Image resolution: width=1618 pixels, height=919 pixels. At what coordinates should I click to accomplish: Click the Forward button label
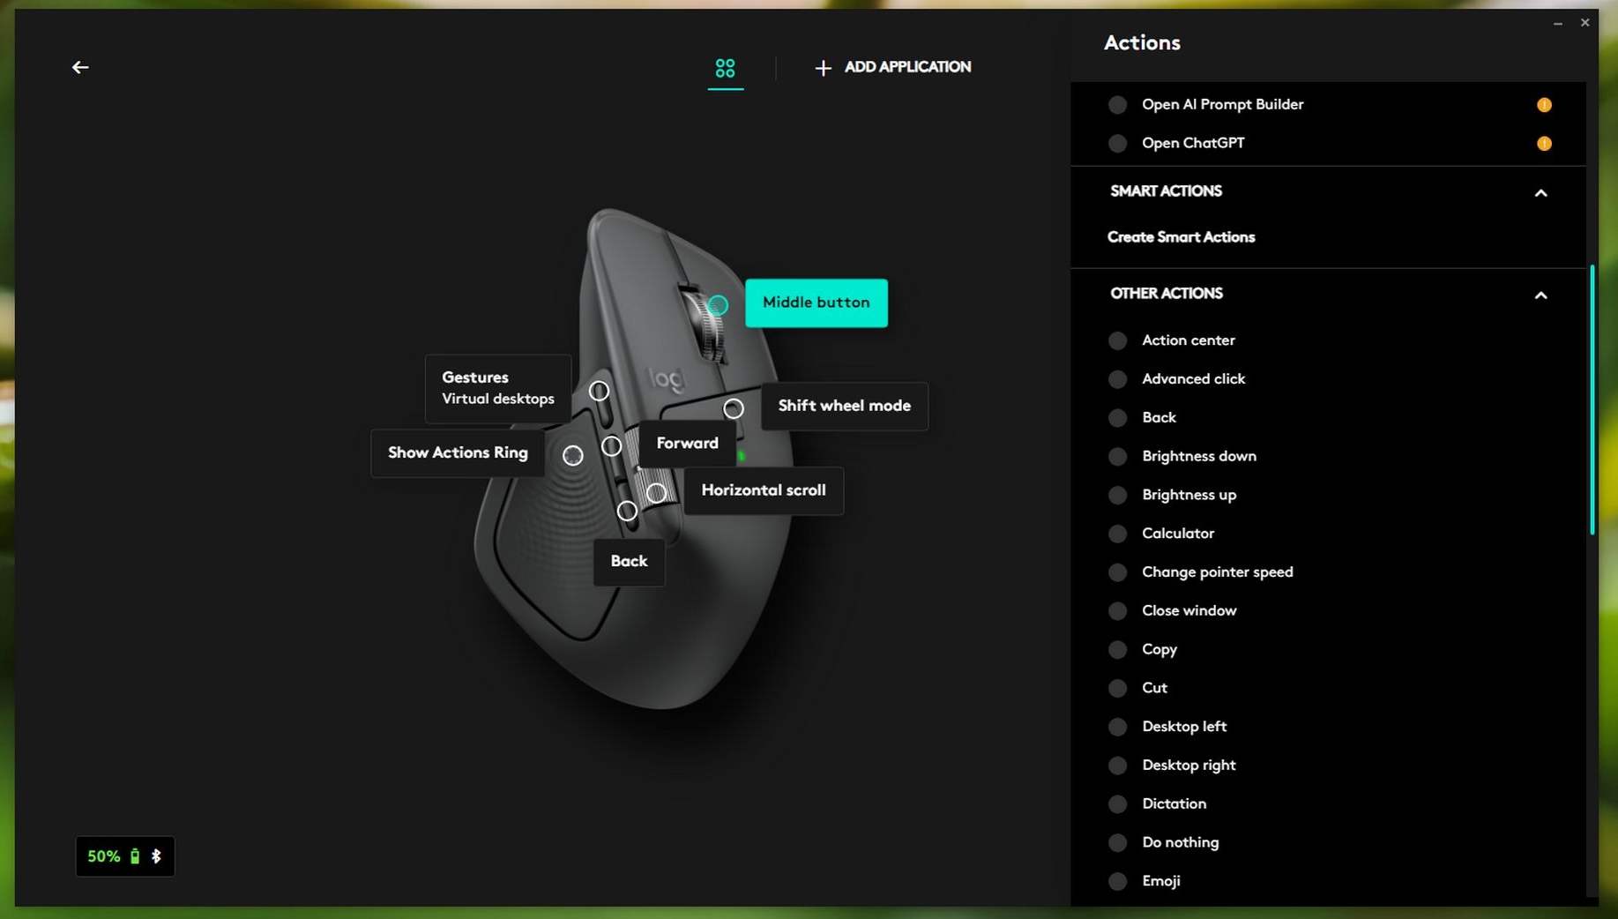pos(687,444)
